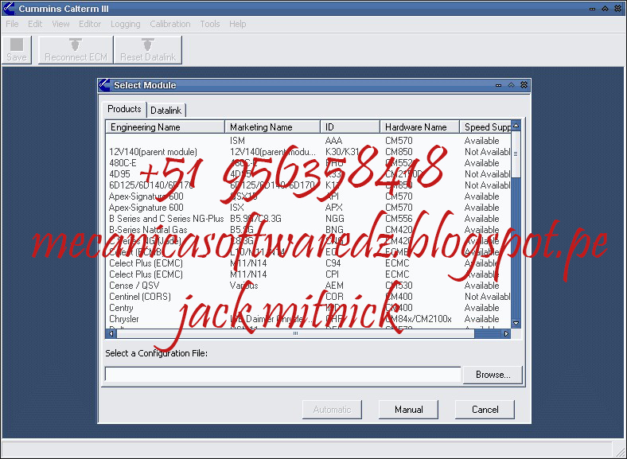Click the AEM ID cell
Image resolution: width=627 pixels, height=459 pixels.
334,286
